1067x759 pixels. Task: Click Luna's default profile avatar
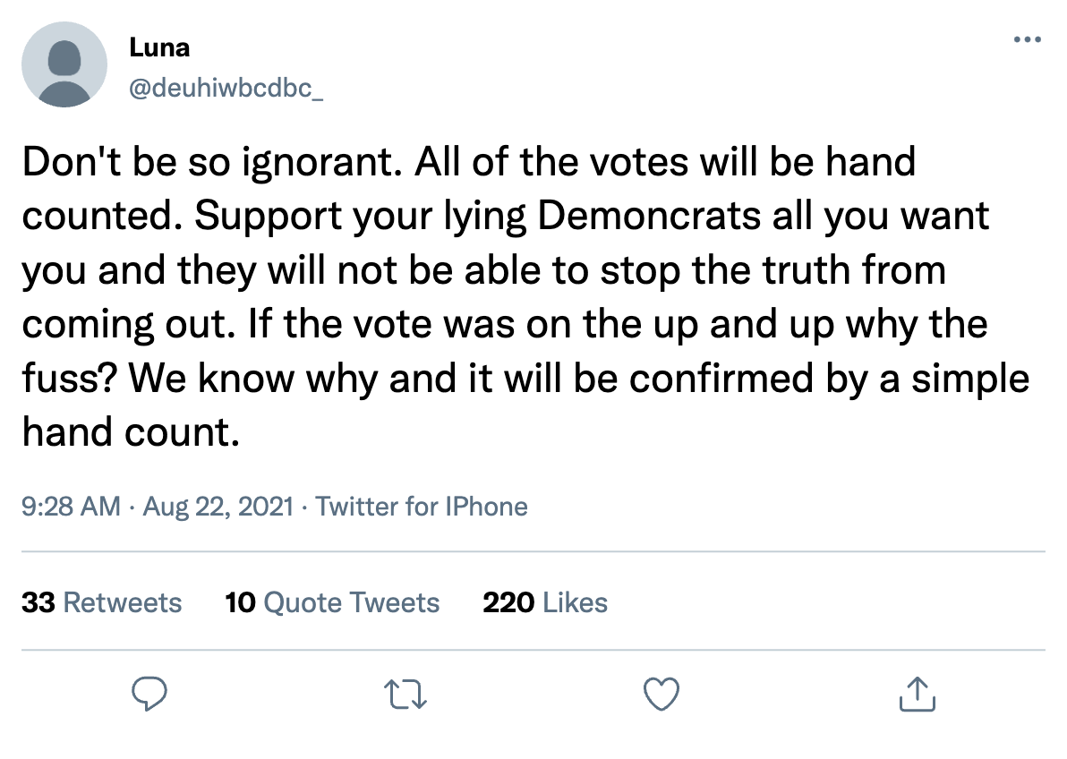pos(64,64)
